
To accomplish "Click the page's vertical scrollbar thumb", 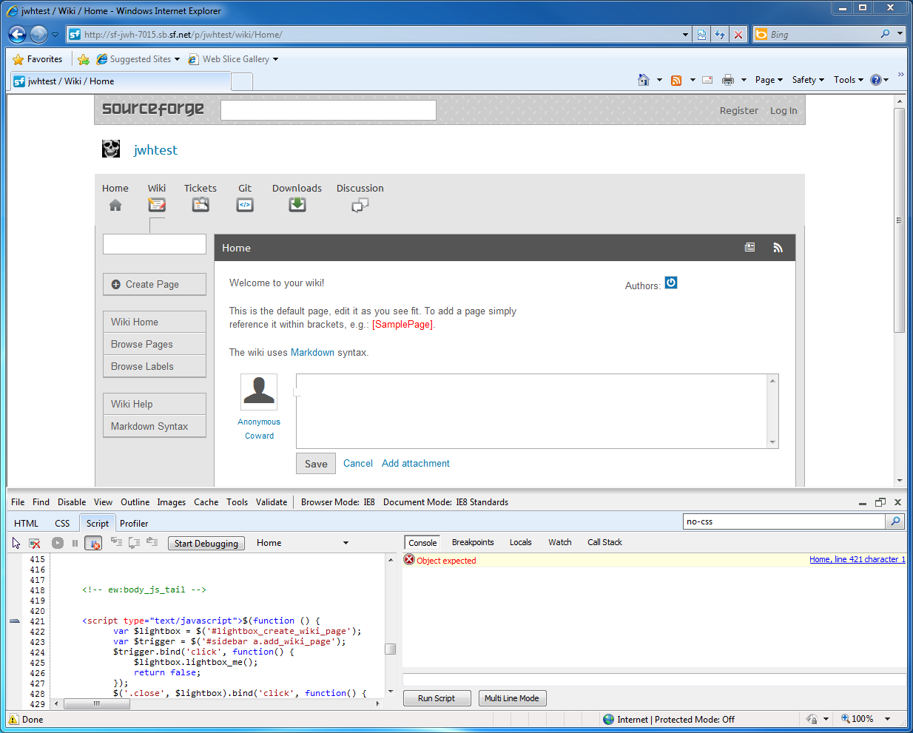I will click(899, 220).
